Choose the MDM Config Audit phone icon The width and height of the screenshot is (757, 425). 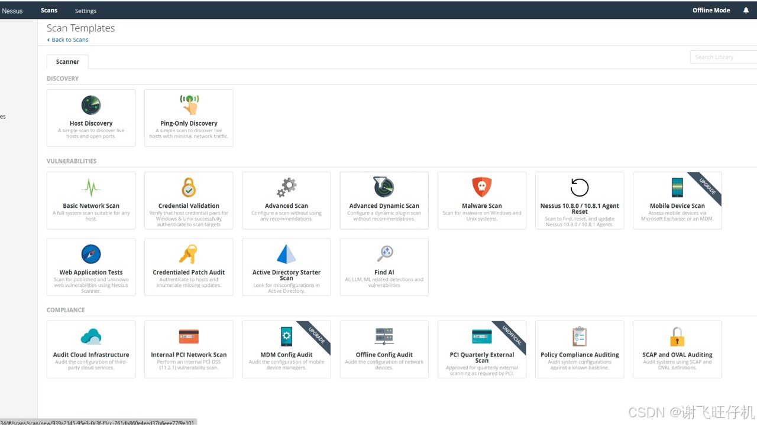287,336
